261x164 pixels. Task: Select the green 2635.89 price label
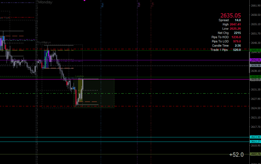pyautogui.click(x=255, y=77)
